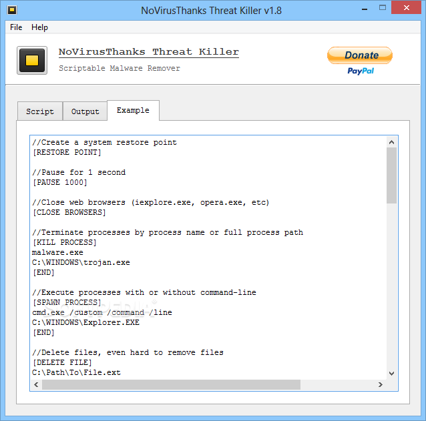Click the [PAUSE 1000] line

point(60,182)
